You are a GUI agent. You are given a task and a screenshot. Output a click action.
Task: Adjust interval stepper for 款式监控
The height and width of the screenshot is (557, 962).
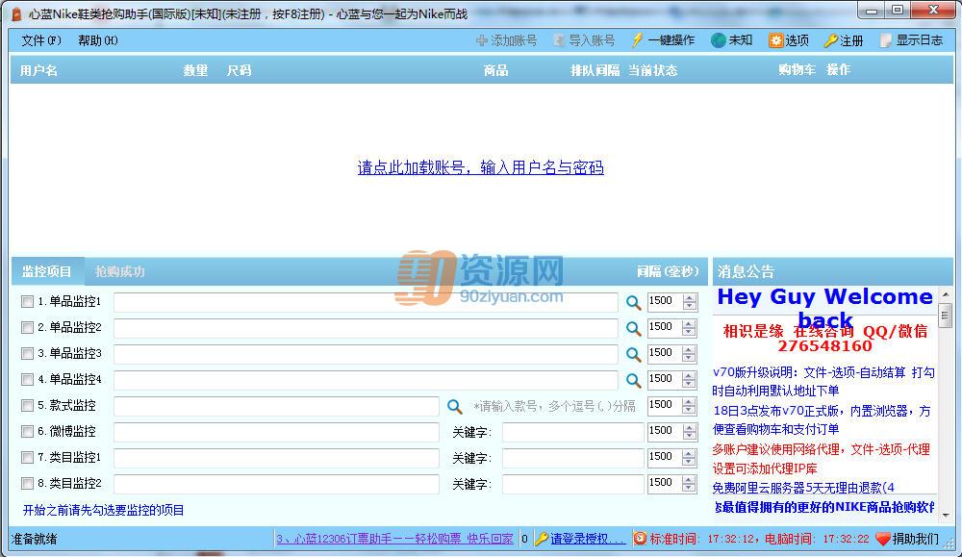pos(690,405)
